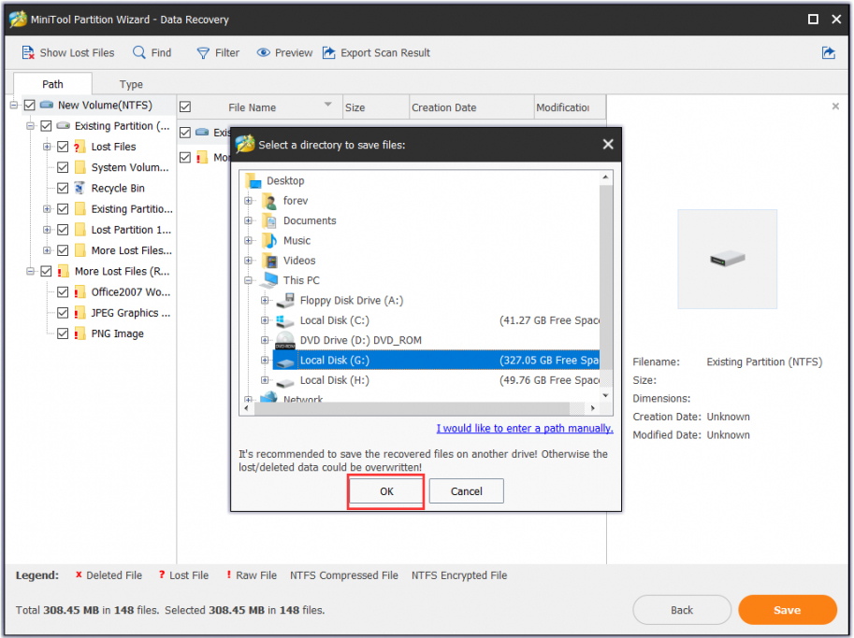Screen dimensions: 854x638
Task: Expand the Lost Partition 1... tree node
Action: (47, 230)
